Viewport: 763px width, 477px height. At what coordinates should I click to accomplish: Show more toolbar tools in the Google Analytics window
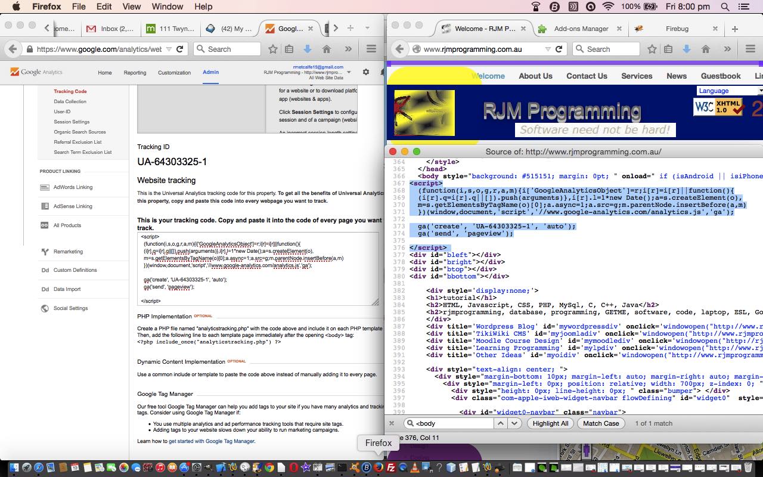click(348, 49)
